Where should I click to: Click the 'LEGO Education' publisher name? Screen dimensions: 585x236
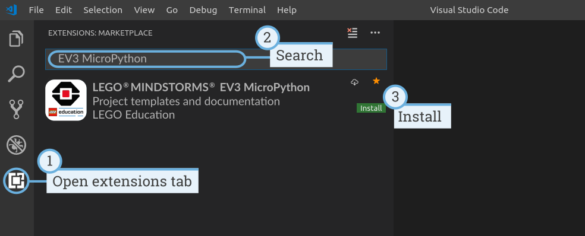pyautogui.click(x=134, y=114)
